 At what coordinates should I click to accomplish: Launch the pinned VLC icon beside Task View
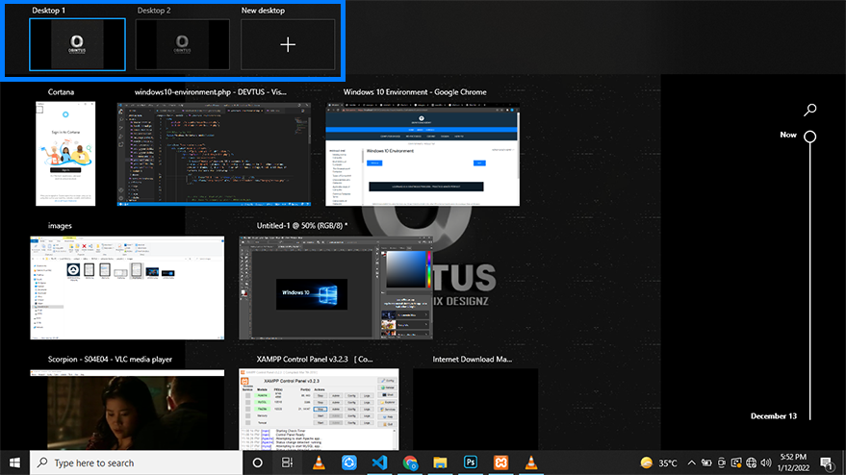(x=319, y=462)
